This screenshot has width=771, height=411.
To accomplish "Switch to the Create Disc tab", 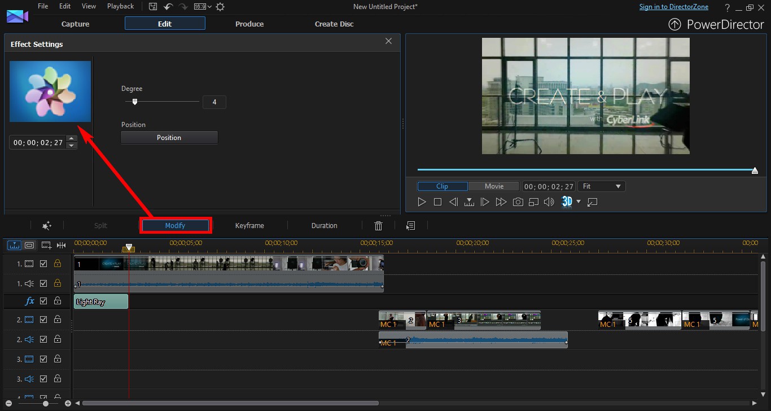I will coord(334,24).
